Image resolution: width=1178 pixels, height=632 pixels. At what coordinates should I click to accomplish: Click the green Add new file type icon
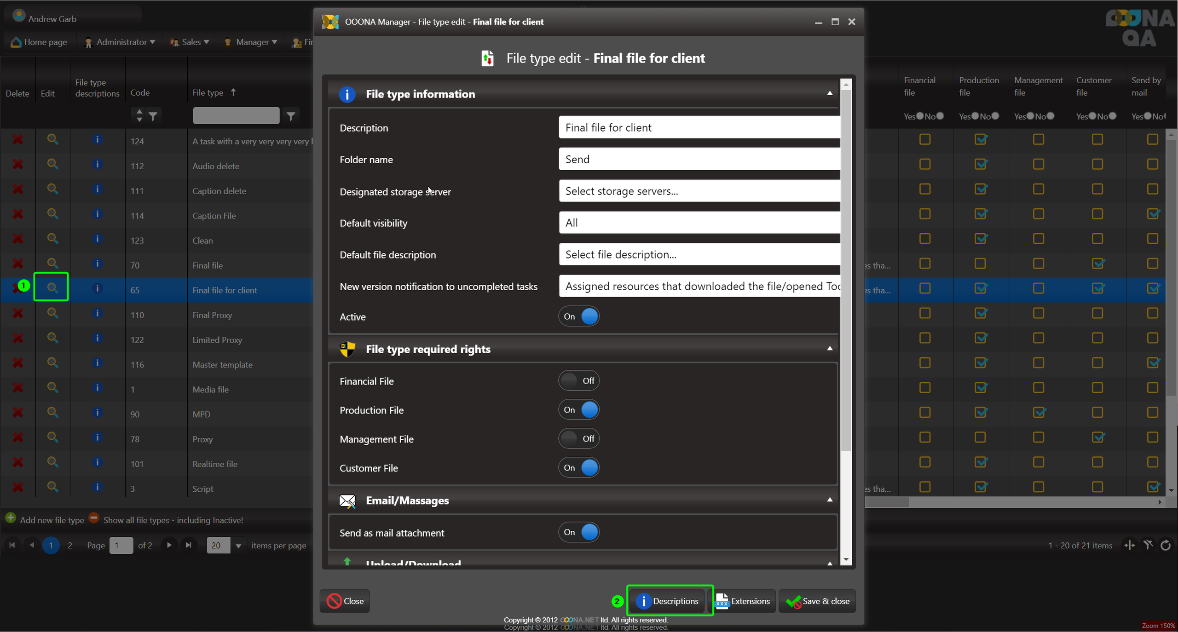coord(11,518)
